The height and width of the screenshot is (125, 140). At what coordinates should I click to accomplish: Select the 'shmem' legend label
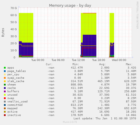click(x=12, y=85)
